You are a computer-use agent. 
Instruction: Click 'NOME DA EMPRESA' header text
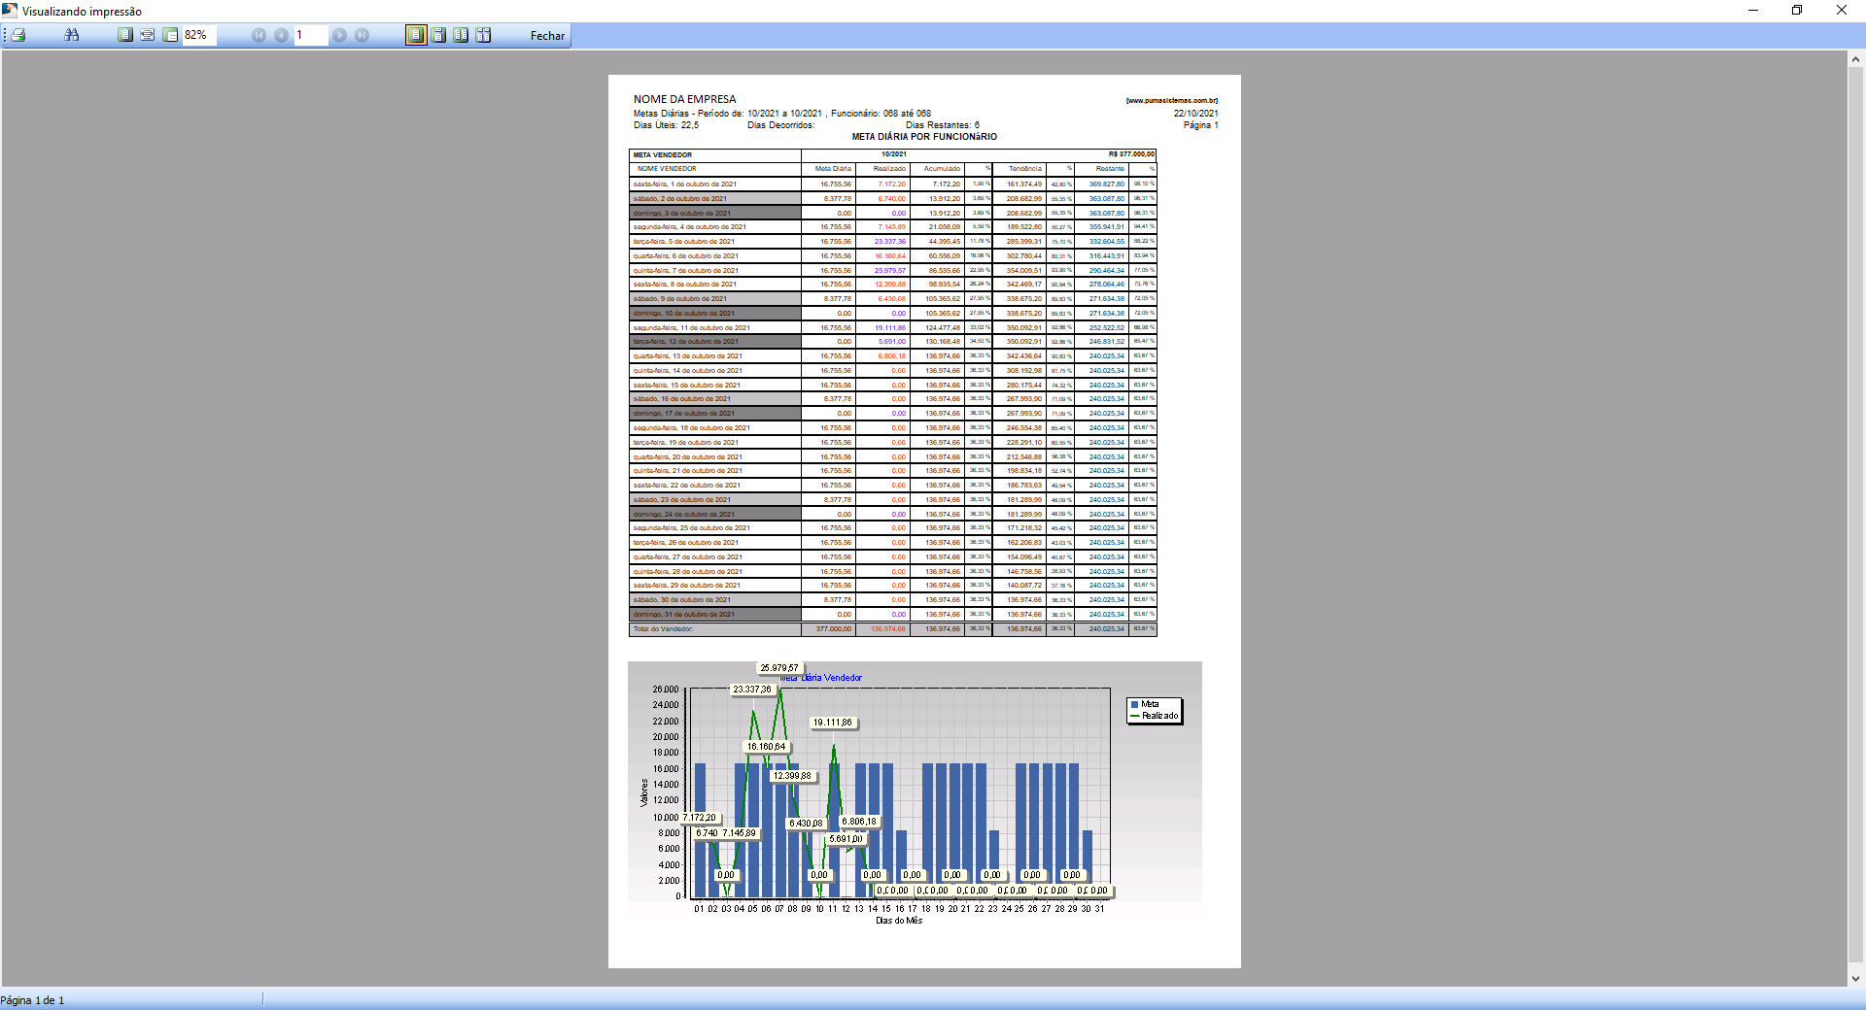[684, 99]
